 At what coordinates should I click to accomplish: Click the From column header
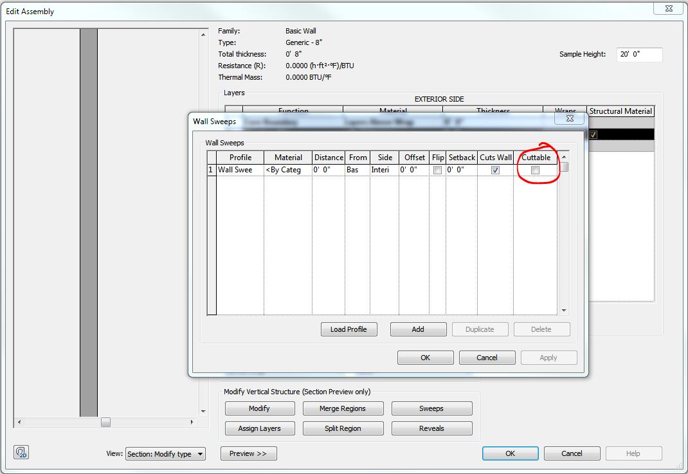tap(358, 157)
